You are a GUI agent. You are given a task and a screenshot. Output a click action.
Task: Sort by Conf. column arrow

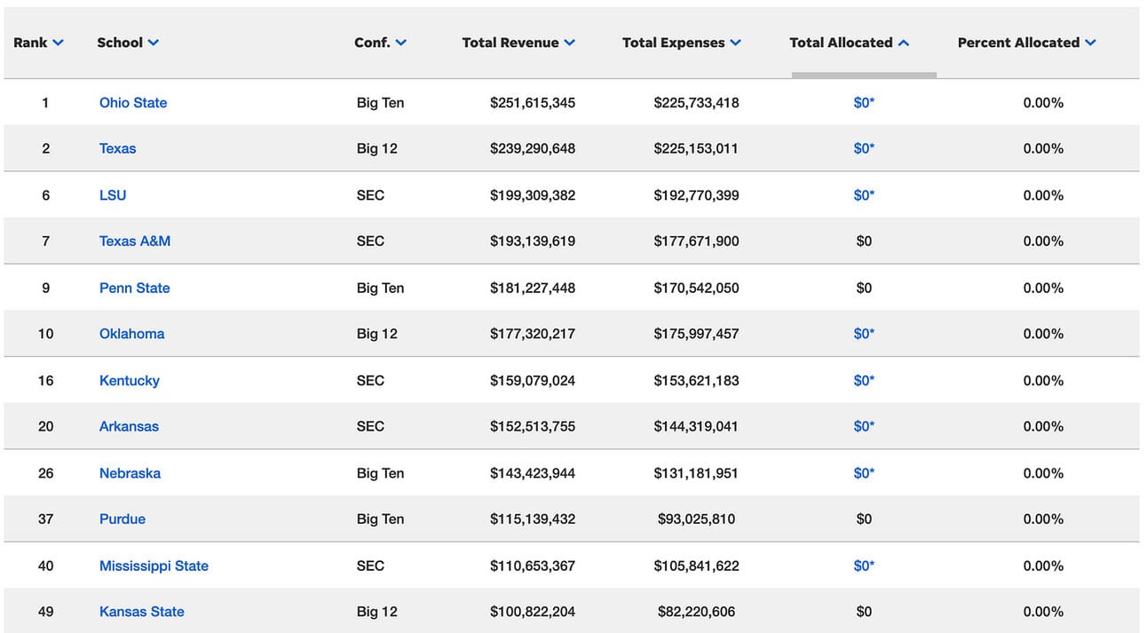tap(401, 43)
